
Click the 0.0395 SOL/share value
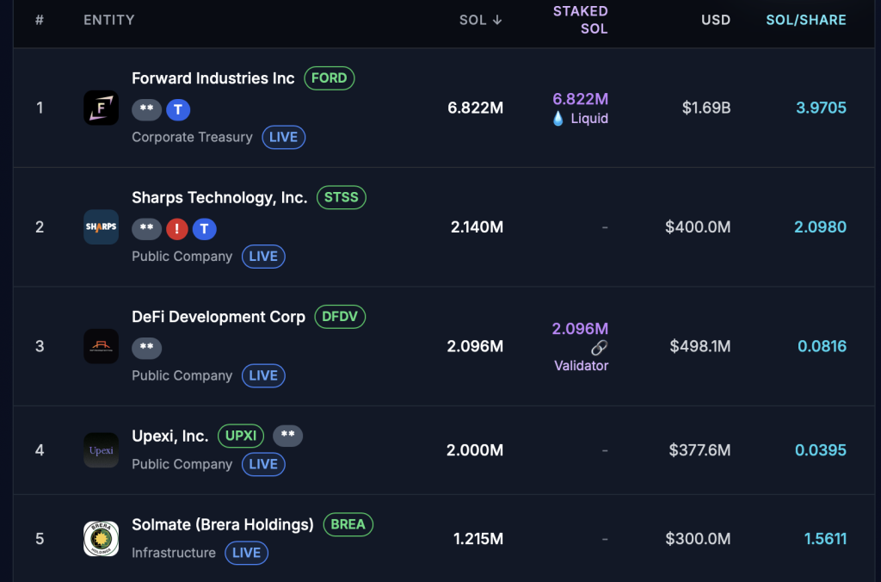tap(820, 450)
